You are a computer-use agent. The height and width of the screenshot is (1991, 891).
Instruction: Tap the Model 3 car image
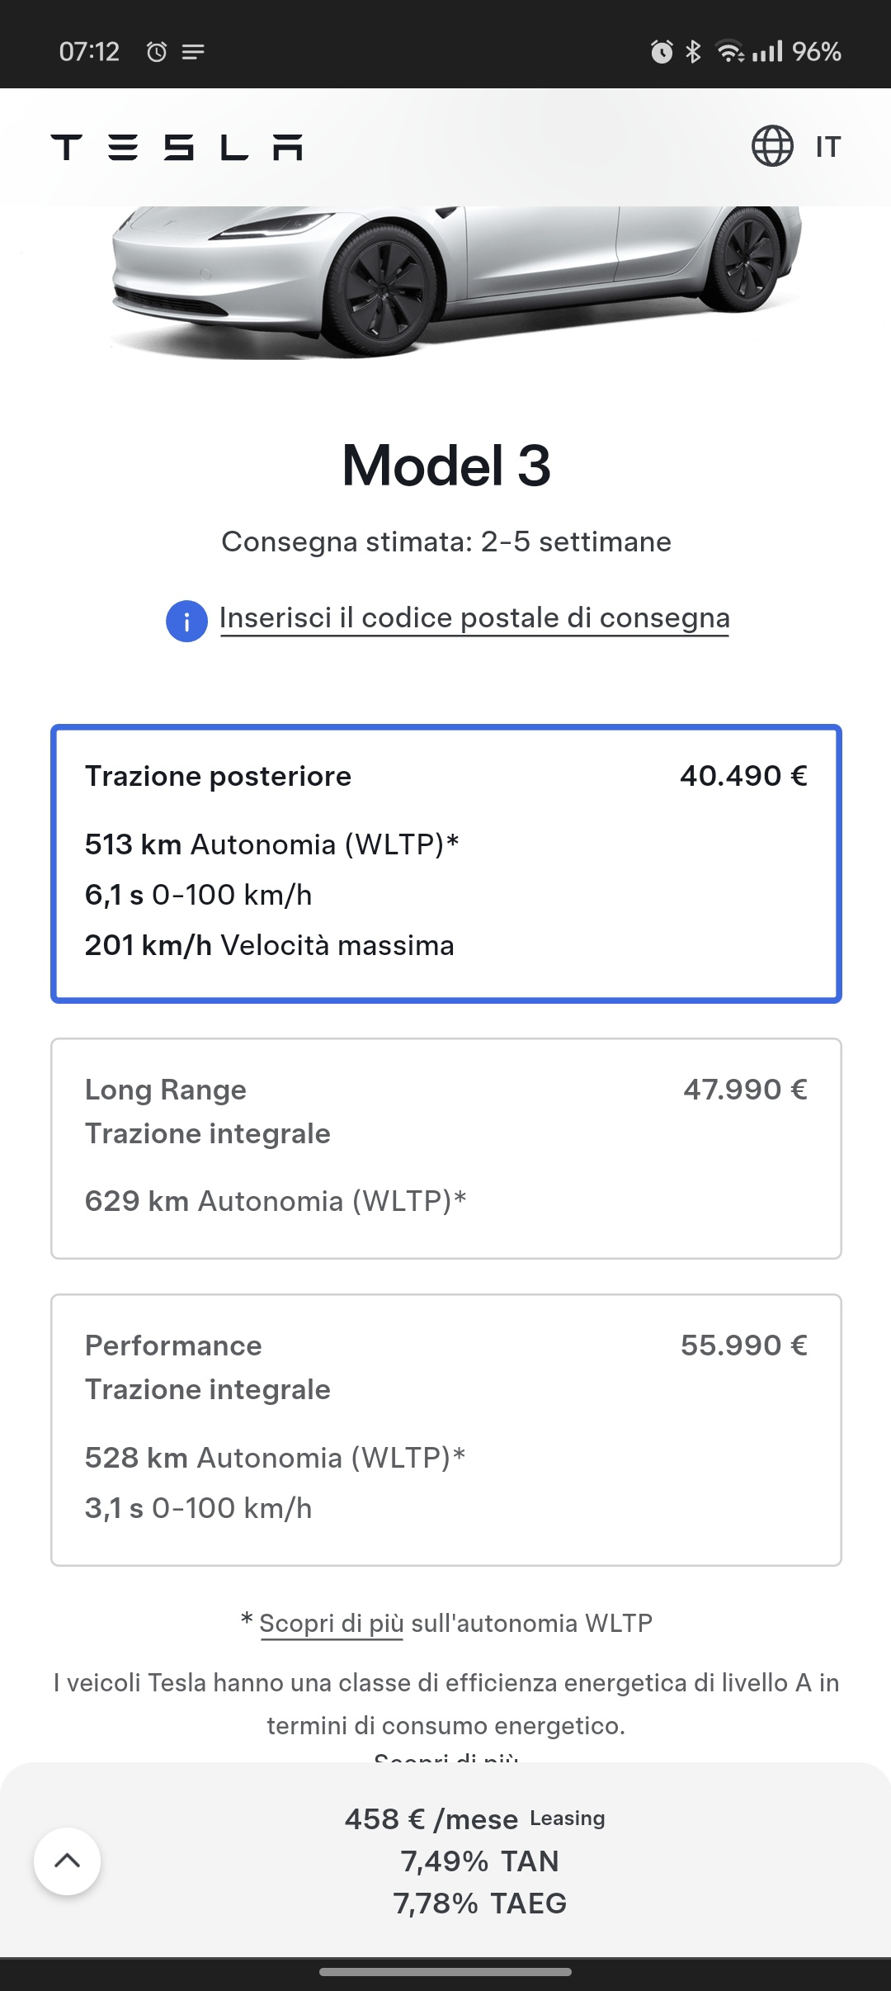click(455, 281)
